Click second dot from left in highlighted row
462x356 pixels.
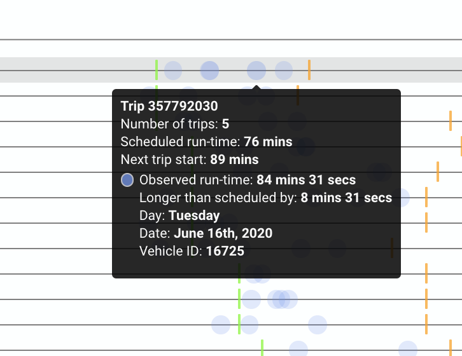tap(209, 71)
